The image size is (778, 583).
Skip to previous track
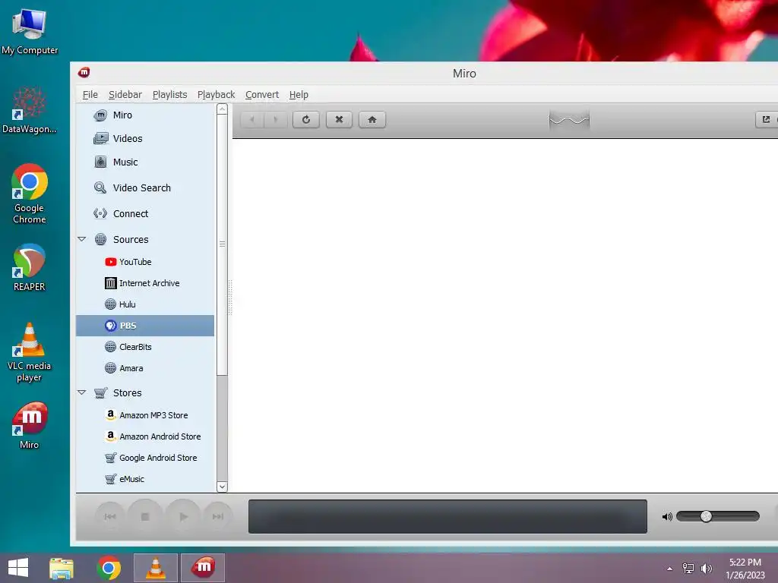pyautogui.click(x=110, y=516)
